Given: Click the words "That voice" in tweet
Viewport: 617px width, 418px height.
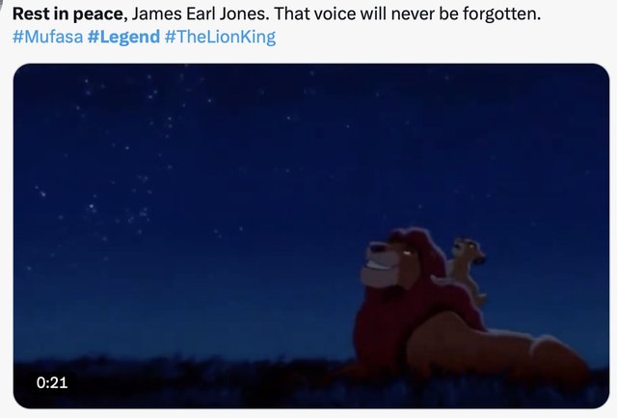Looking at the screenshot, I should pos(308,14).
